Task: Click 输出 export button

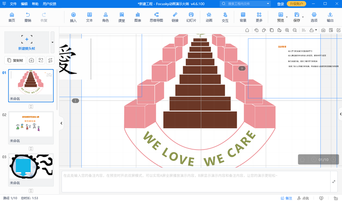Action: coord(330,17)
